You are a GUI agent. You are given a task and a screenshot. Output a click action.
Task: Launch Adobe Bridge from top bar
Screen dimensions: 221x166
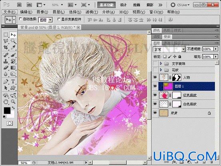(19, 5)
